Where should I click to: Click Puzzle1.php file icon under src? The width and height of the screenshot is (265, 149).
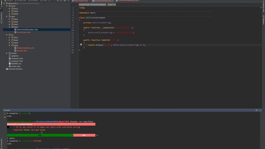15,50
